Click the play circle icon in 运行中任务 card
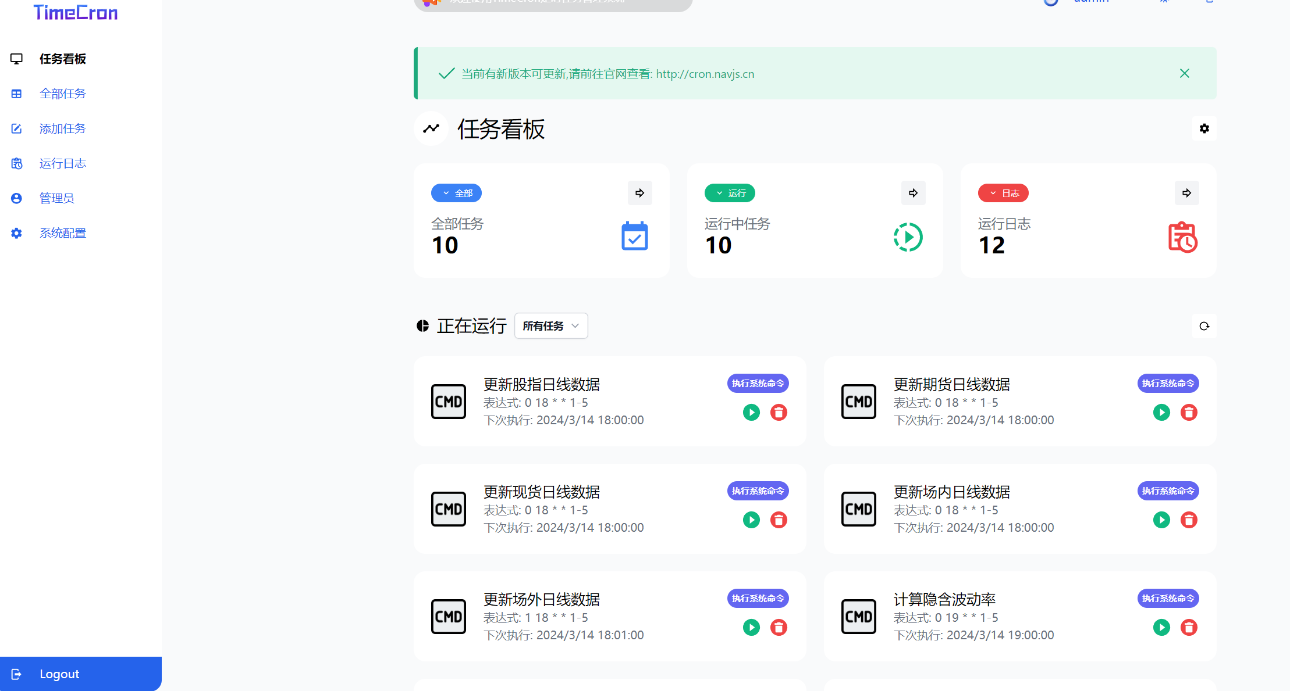The width and height of the screenshot is (1290, 691). (x=908, y=237)
